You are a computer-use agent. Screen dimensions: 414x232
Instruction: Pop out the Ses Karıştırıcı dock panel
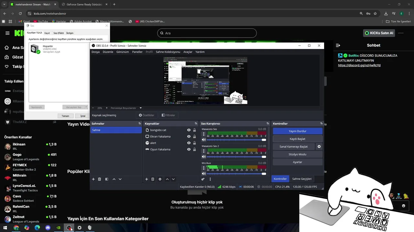pyautogui.click(x=268, y=124)
